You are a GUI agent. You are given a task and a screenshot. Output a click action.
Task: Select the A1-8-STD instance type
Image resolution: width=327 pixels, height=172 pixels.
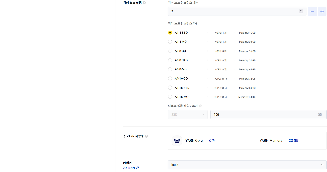pyautogui.click(x=170, y=60)
